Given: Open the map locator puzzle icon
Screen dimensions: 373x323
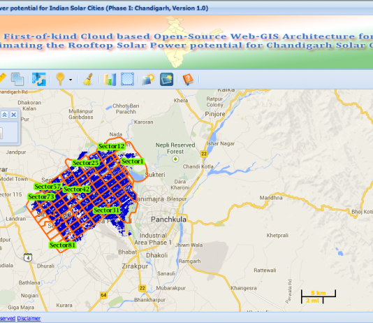Looking at the screenshot, I should tap(39, 79).
